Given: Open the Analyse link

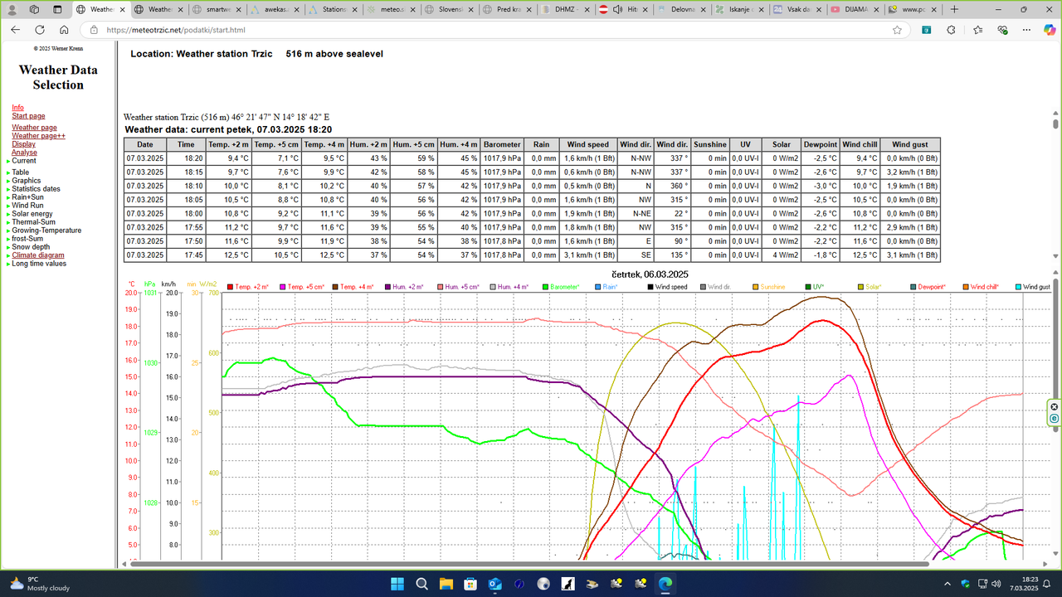Looking at the screenshot, I should 24,153.
